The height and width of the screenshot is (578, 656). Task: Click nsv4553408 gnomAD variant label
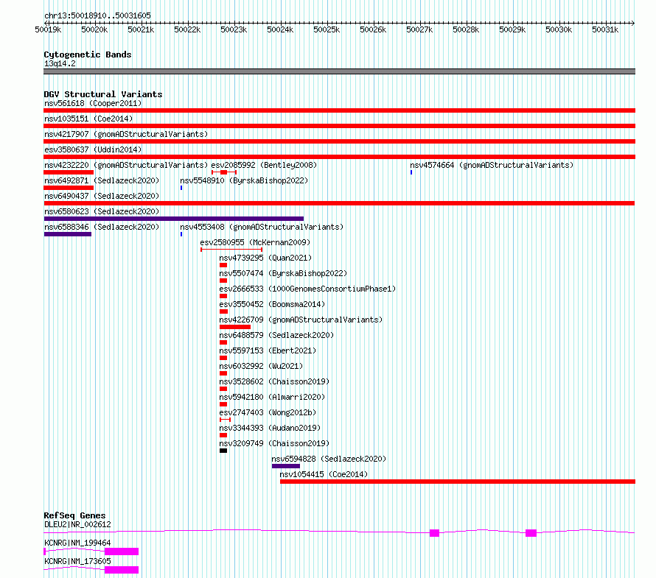coord(262,227)
